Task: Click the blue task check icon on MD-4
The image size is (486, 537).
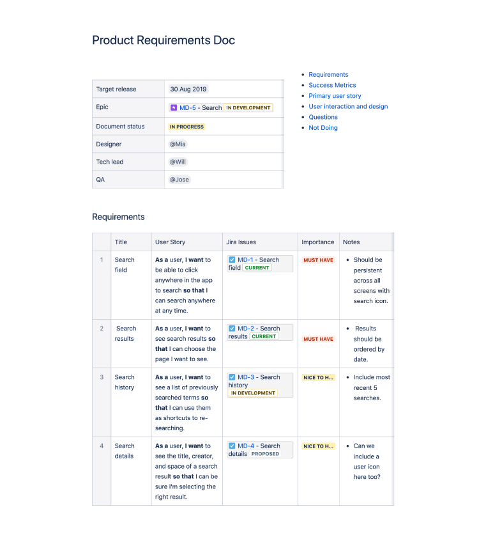Action: tap(232, 446)
